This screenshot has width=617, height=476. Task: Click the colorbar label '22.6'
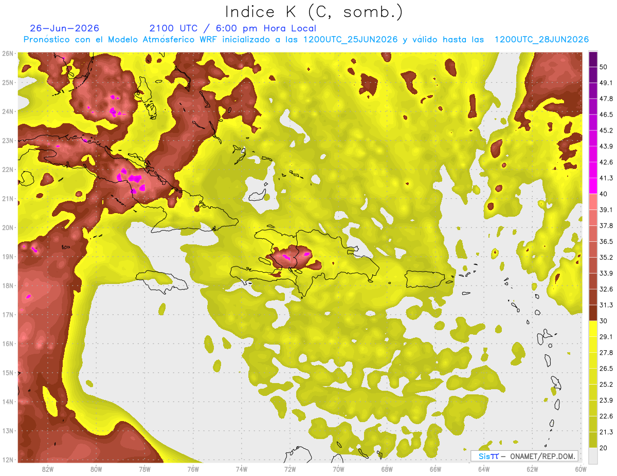(x=606, y=416)
